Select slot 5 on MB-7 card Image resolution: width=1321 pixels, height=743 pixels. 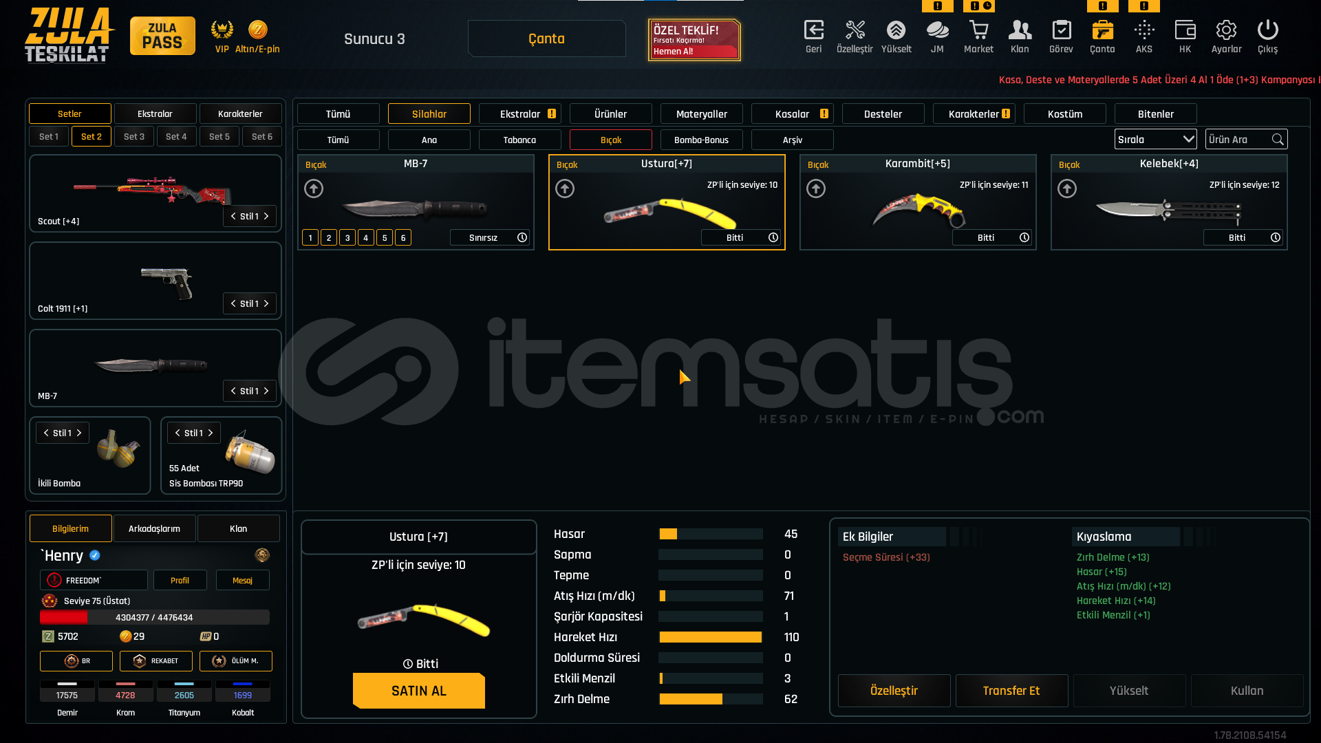[x=385, y=237]
